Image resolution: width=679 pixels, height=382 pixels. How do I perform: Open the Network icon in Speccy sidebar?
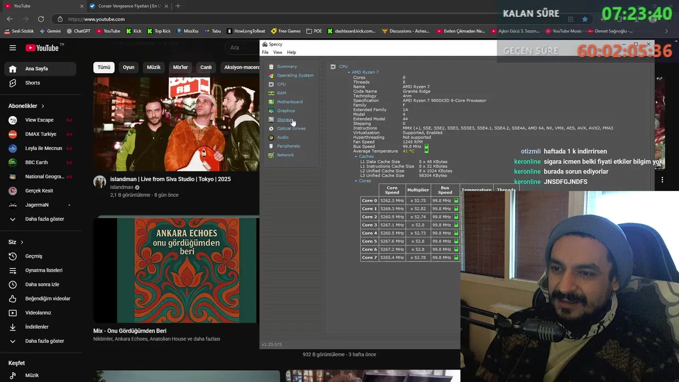(271, 155)
